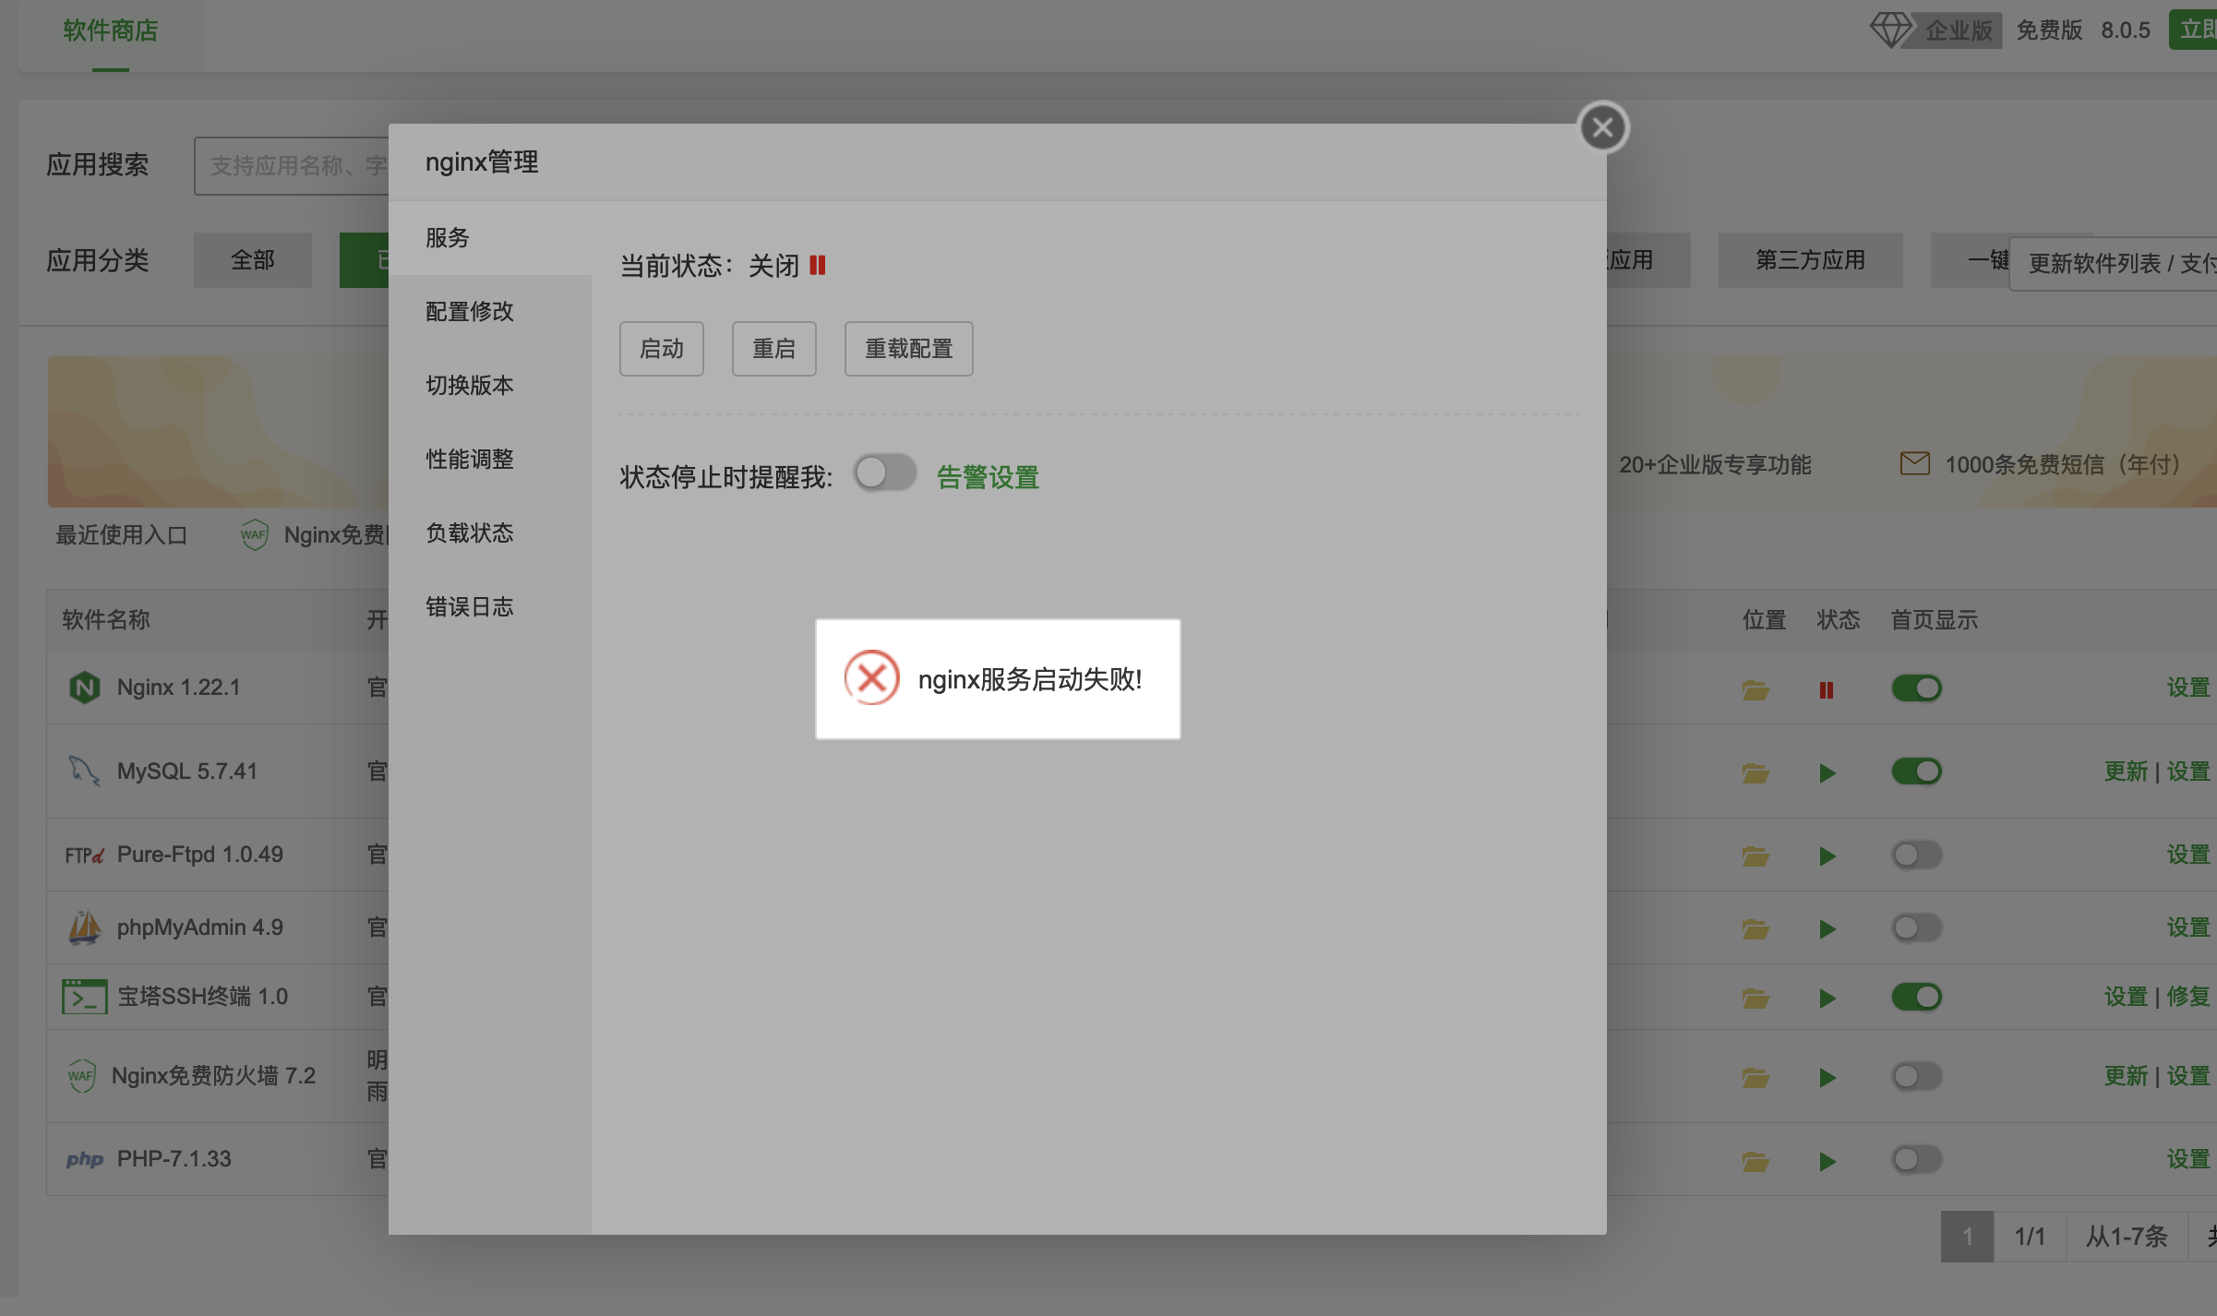This screenshot has width=2217, height=1316.
Task: Toggle 首页显示 for phpMyAdmin 4.9
Action: pyautogui.click(x=1917, y=927)
